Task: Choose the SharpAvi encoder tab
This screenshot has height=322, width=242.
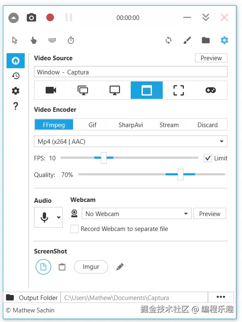Action: (131, 125)
